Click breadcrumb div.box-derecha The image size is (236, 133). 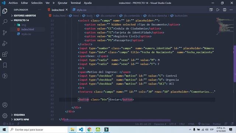click(157, 16)
